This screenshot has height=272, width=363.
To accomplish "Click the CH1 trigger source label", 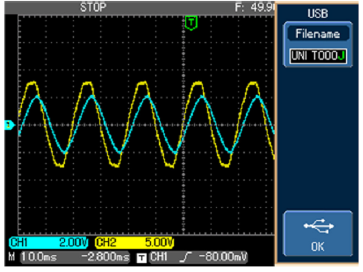I will [160, 258].
